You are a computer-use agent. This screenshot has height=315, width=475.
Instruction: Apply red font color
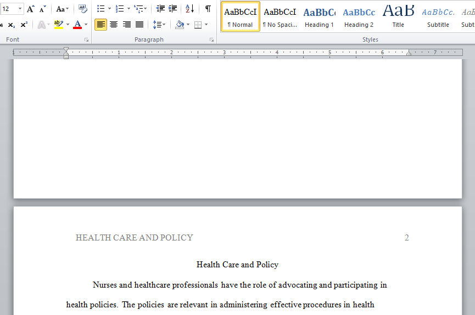point(77,25)
